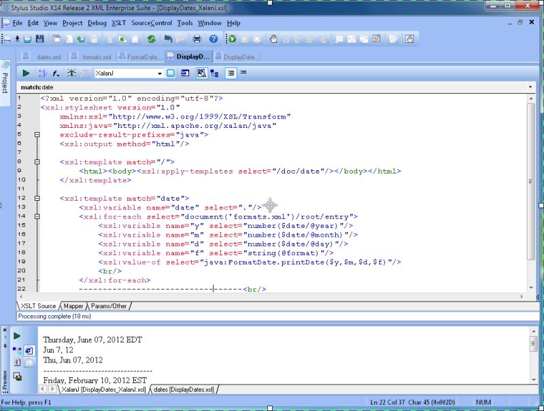Click the Undo arrow icon in the toolbar
The height and width of the screenshot is (411, 544).
click(169, 39)
